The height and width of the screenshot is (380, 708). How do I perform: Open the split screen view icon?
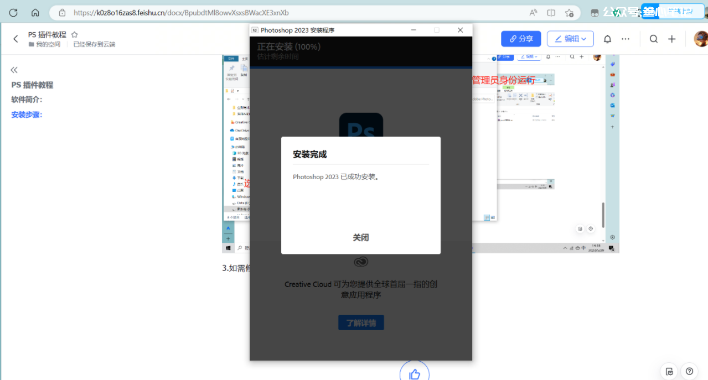(551, 12)
